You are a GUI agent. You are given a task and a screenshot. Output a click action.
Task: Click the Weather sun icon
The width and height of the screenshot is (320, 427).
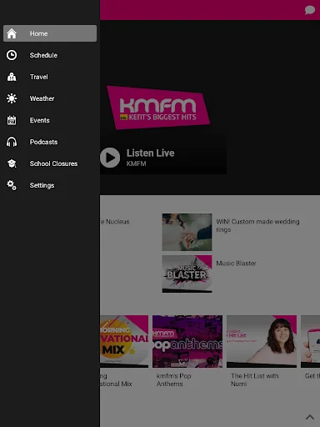(x=12, y=98)
